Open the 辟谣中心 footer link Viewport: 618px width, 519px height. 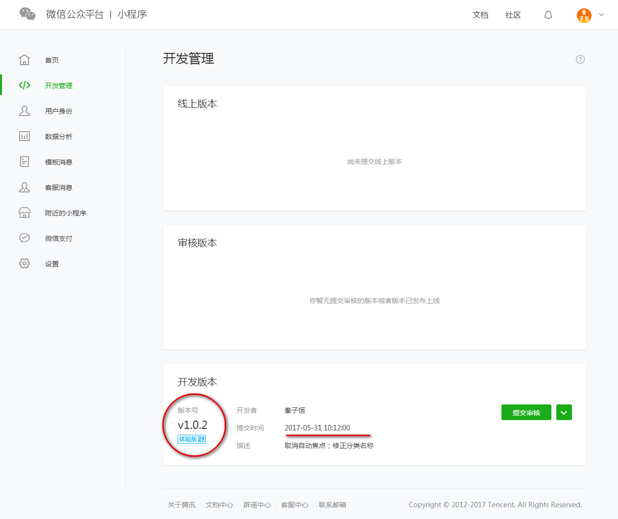coord(257,505)
